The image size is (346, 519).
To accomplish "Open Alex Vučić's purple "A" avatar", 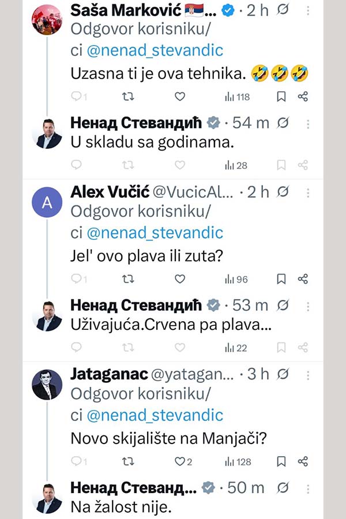I will 47,202.
